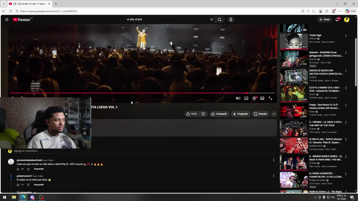The width and height of the screenshot is (358, 201).
Task: Open the Discord taskbar icon
Action: pyautogui.click(x=32, y=197)
